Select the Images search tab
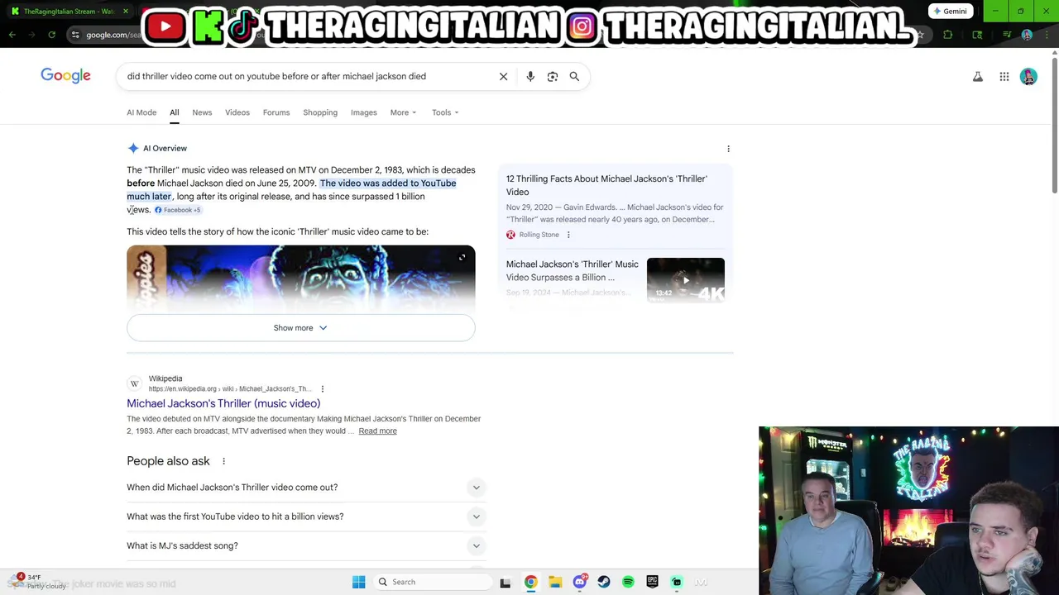This screenshot has height=595, width=1059. (364, 112)
